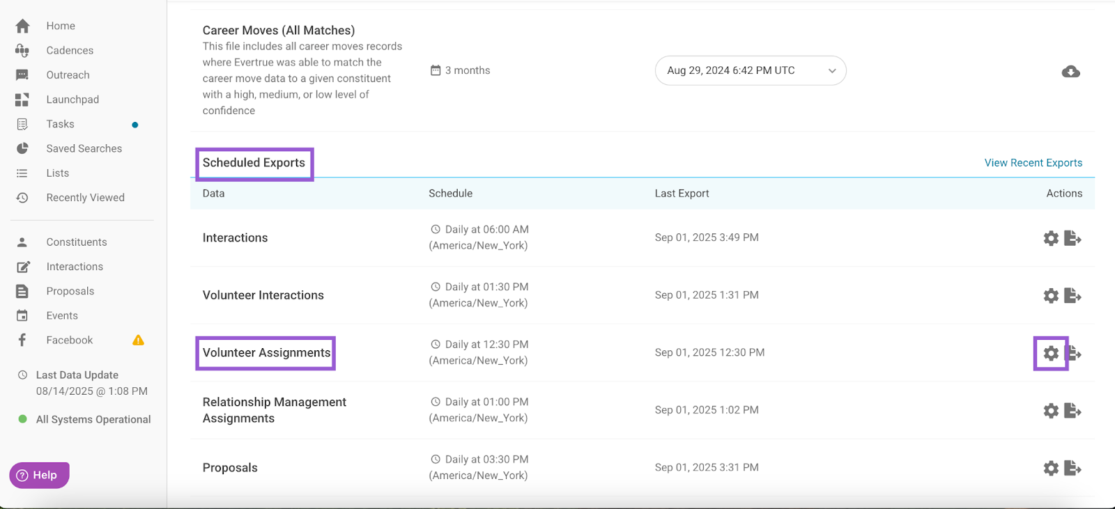Viewport: 1115px width, 509px height.
Task: Open settings gear for Volunteer Interactions
Action: [1051, 296]
